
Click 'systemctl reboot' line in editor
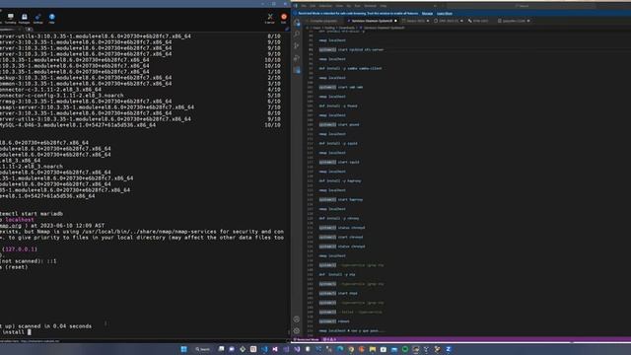point(334,321)
